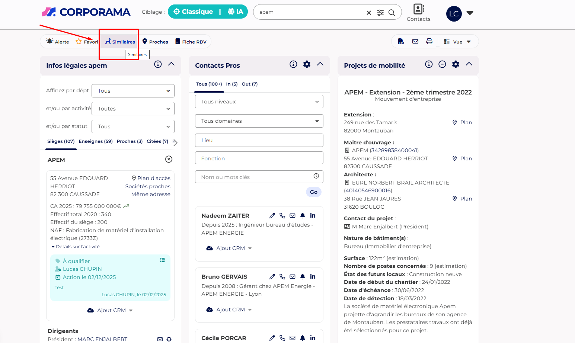Click the Fonction input field

(x=259, y=158)
